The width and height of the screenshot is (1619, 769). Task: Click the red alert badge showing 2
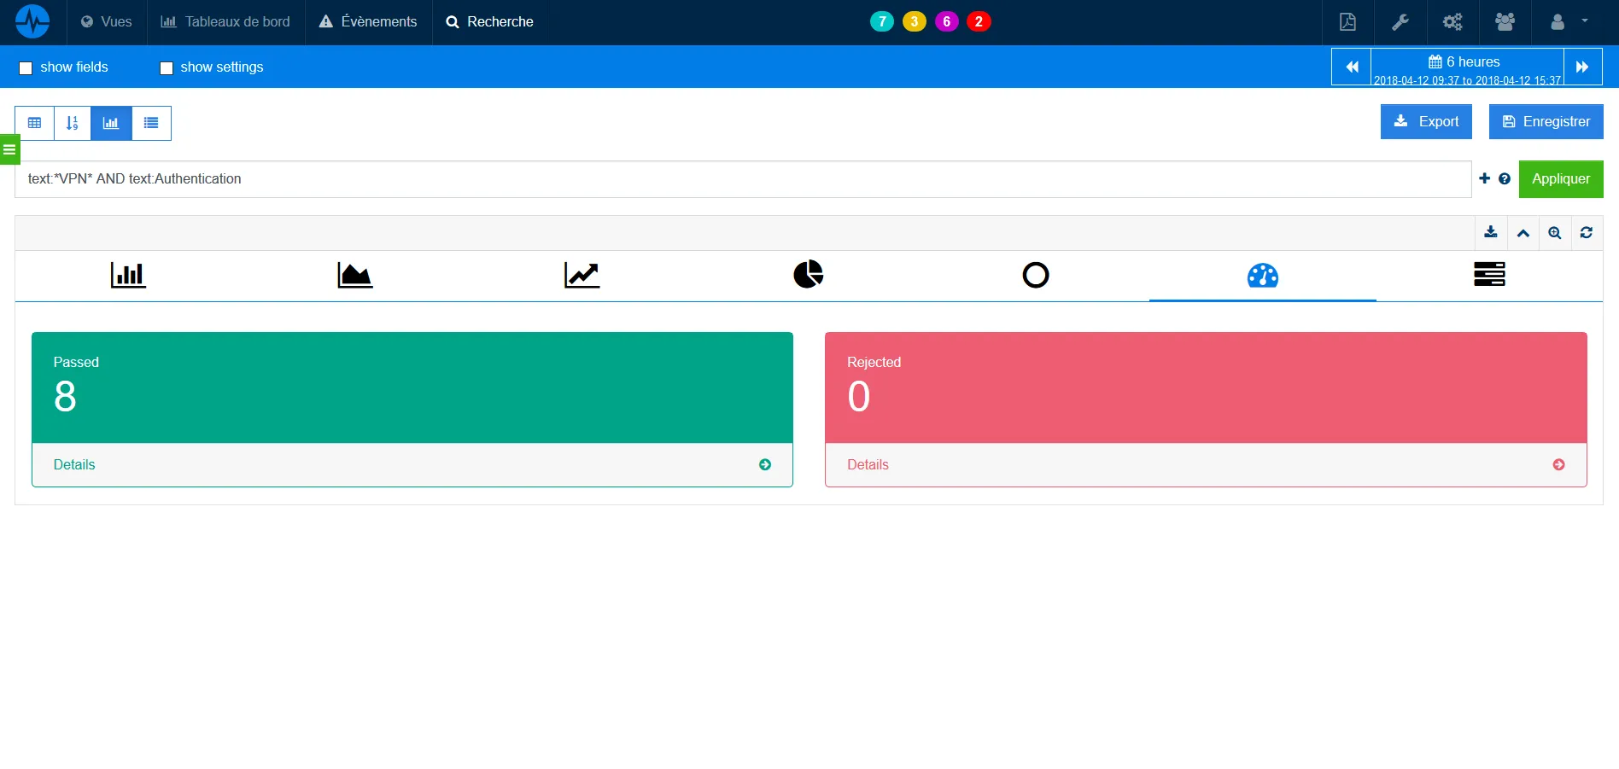pos(979,22)
